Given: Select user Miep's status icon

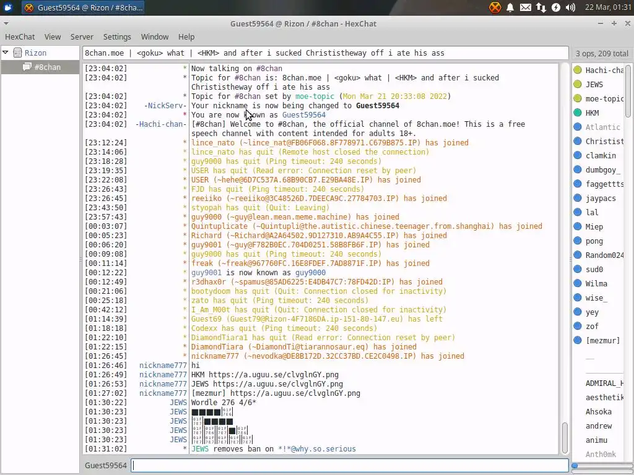Looking at the screenshot, I should point(578,226).
